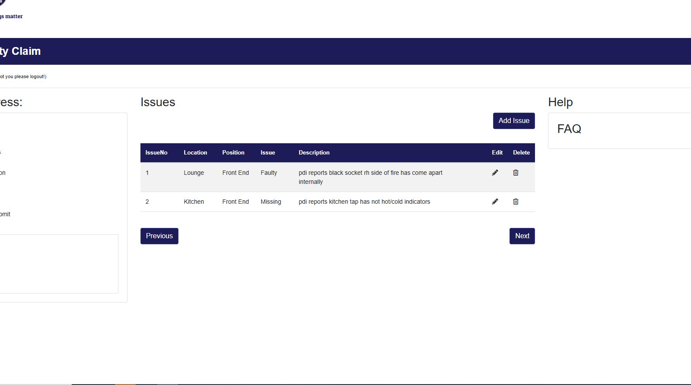The image size is (691, 385).
Task: Click Front End position in Kitchen row
Action: coord(236,202)
